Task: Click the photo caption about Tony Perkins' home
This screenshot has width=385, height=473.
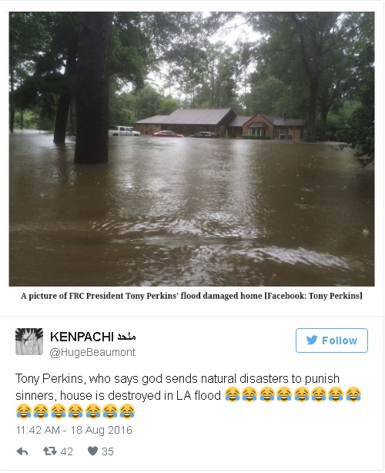Action: [x=192, y=297]
